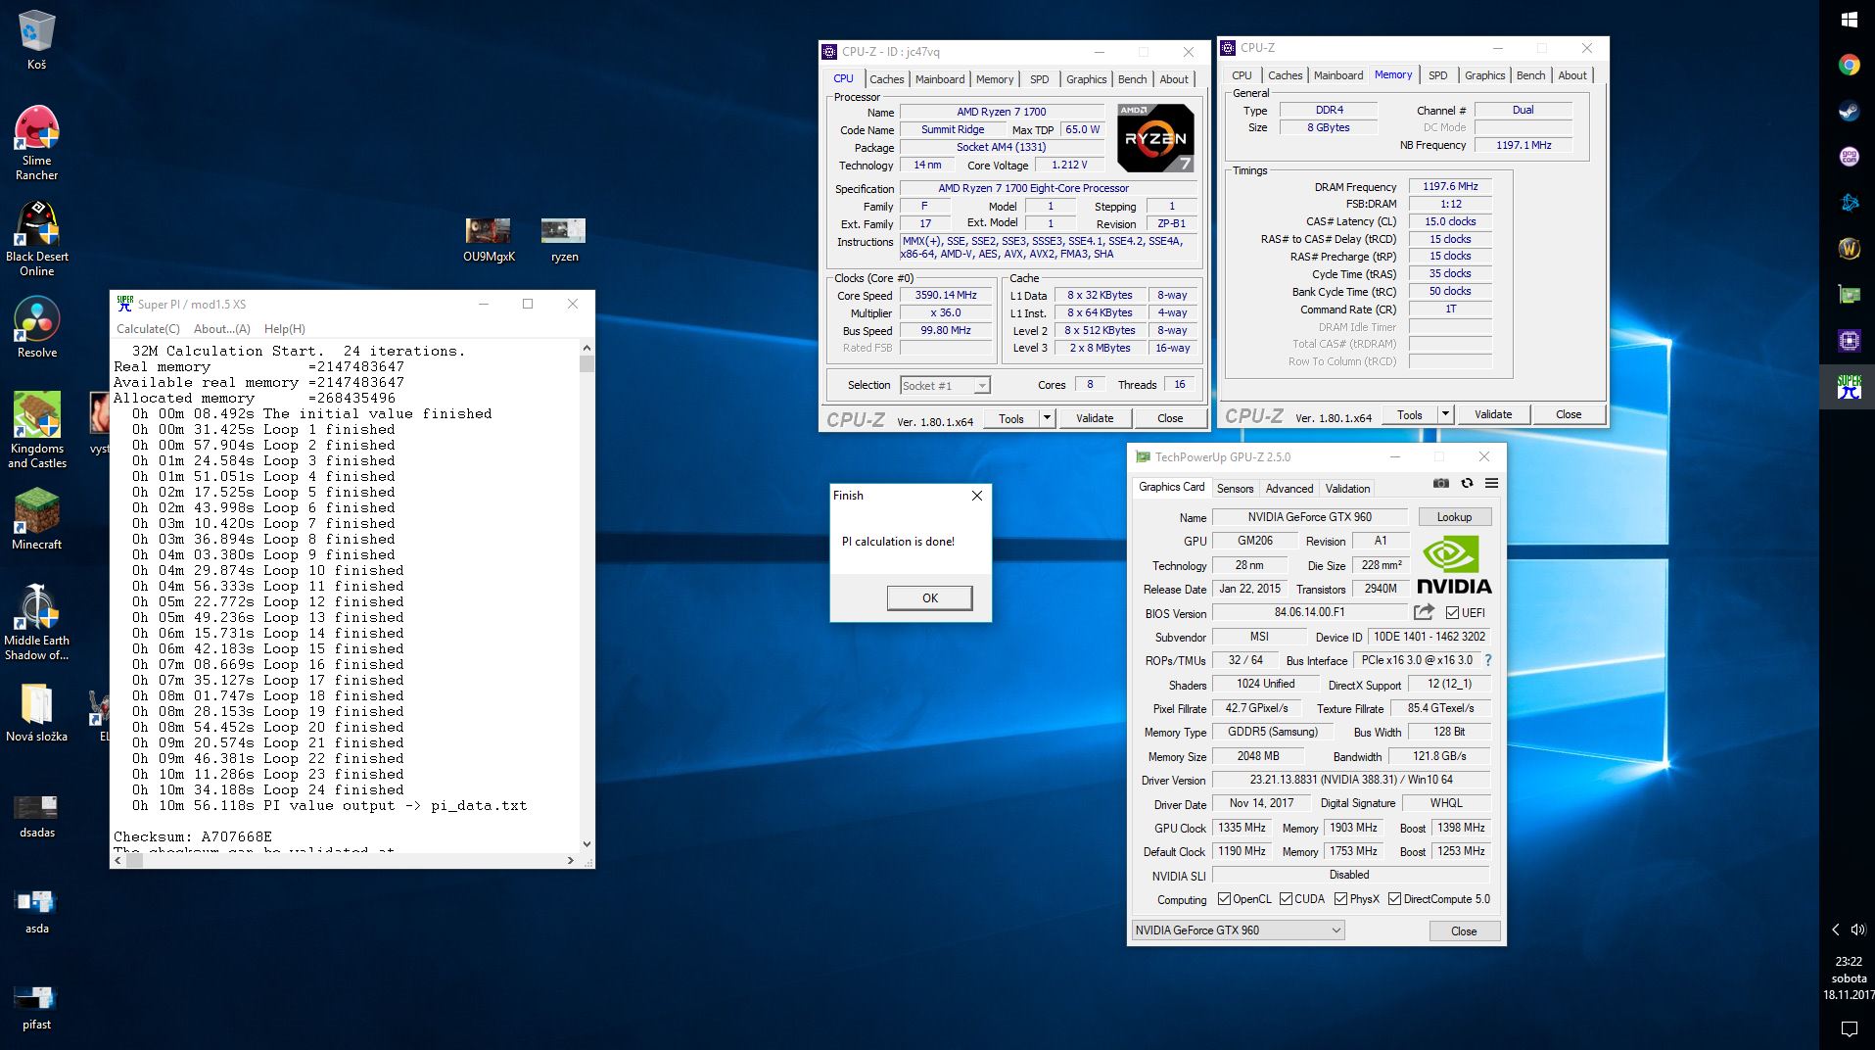The image size is (1875, 1050).
Task: Click Tools button in CPU-Z ID window
Action: (x=1011, y=418)
